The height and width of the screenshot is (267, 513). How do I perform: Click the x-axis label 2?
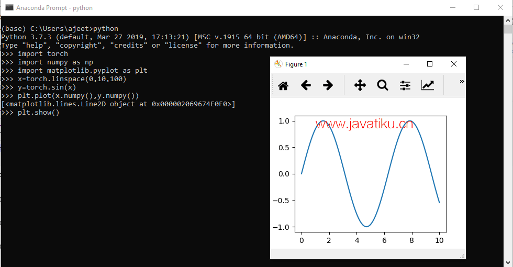pyautogui.click(x=329, y=240)
